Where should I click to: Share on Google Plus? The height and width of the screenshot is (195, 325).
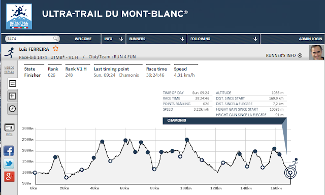9,177
